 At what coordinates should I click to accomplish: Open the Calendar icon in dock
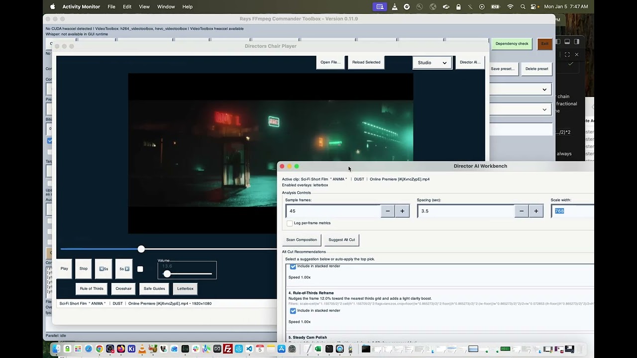260,349
